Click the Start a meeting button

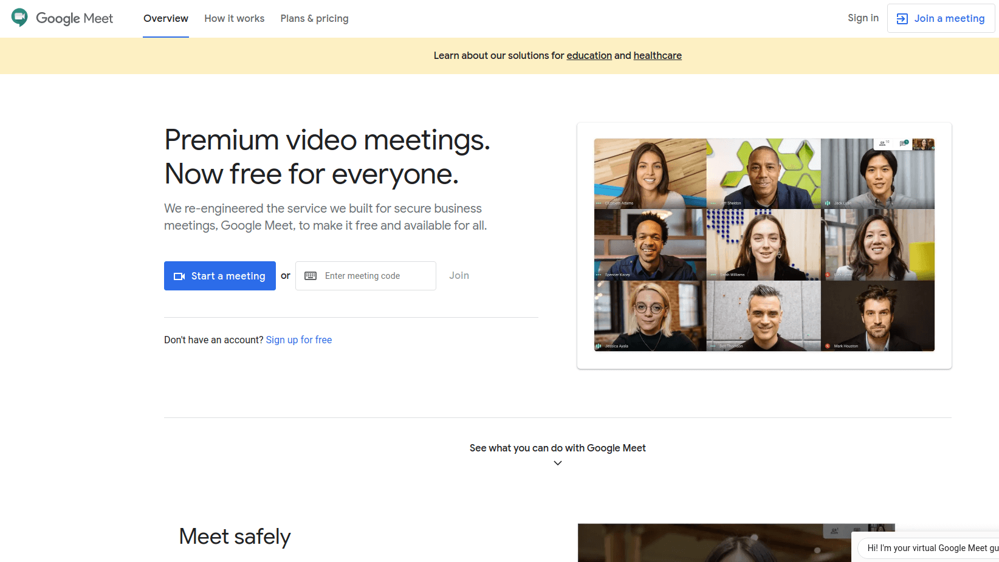tap(220, 276)
